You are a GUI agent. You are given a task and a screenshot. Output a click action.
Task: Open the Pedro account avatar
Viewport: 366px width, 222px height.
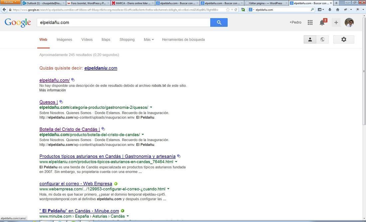pos(349,22)
